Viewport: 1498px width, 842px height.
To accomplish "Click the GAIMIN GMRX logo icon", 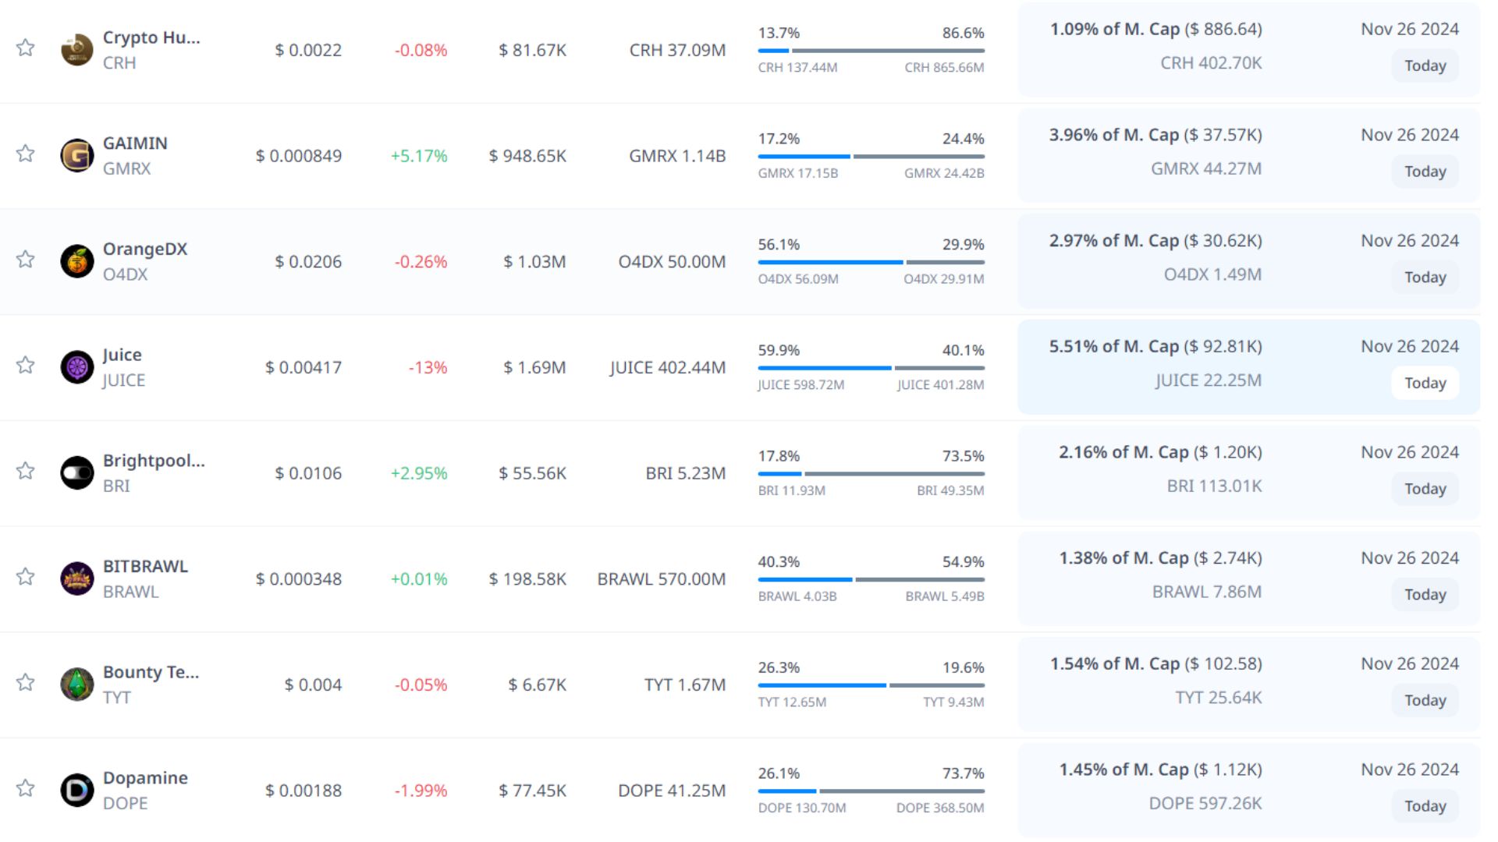I will (x=77, y=156).
